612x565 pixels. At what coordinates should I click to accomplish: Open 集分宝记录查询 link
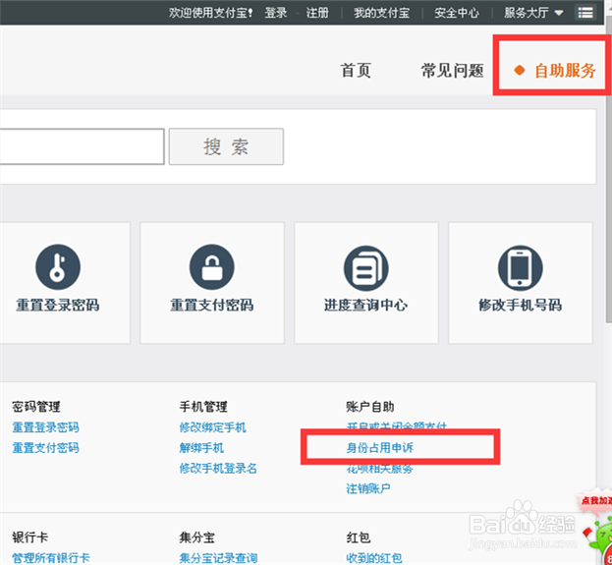(x=218, y=557)
